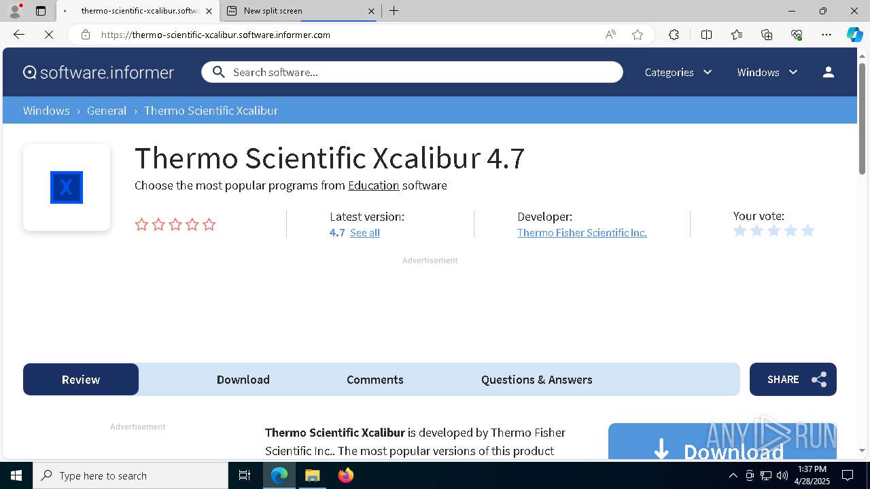The height and width of the screenshot is (489, 870).
Task: Close the New split screen tab
Action: pyautogui.click(x=371, y=11)
